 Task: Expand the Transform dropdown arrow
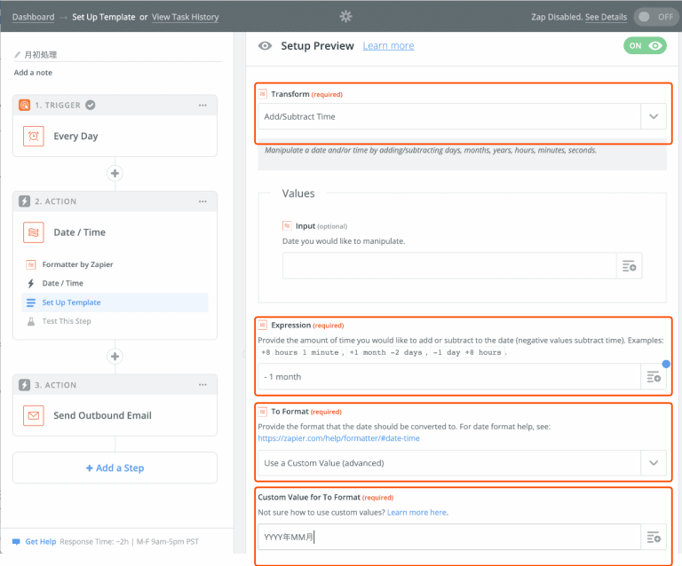tap(654, 116)
